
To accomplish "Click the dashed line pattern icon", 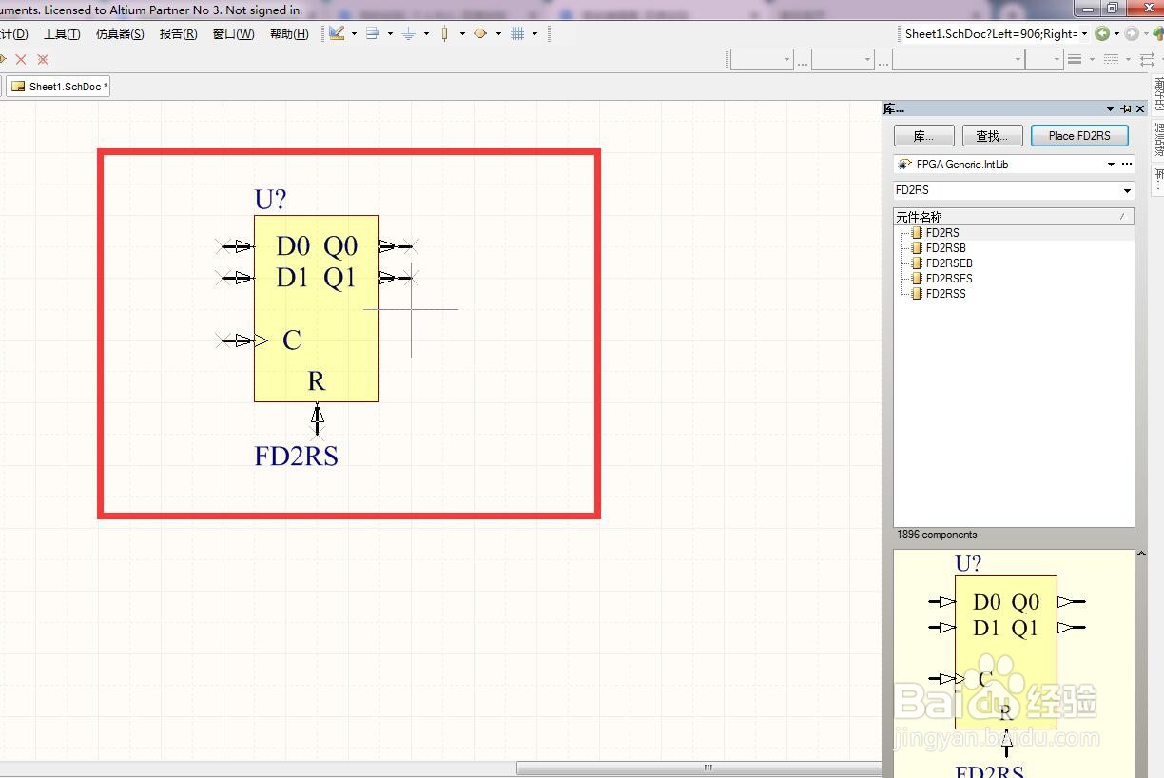I will click(x=1111, y=59).
